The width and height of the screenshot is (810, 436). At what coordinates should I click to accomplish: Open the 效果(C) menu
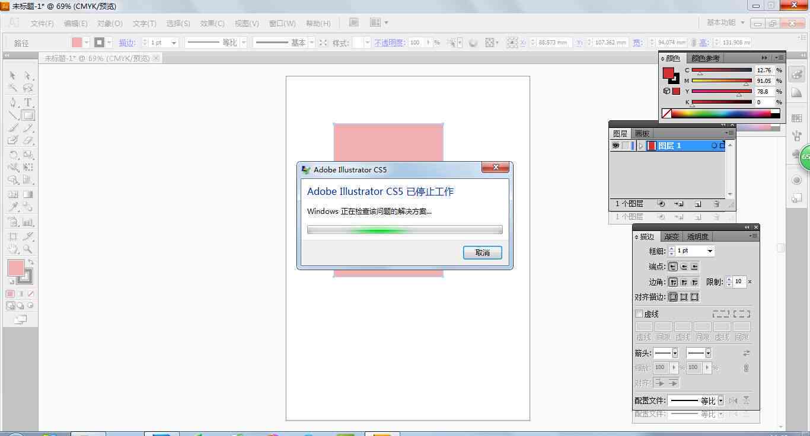pos(212,24)
